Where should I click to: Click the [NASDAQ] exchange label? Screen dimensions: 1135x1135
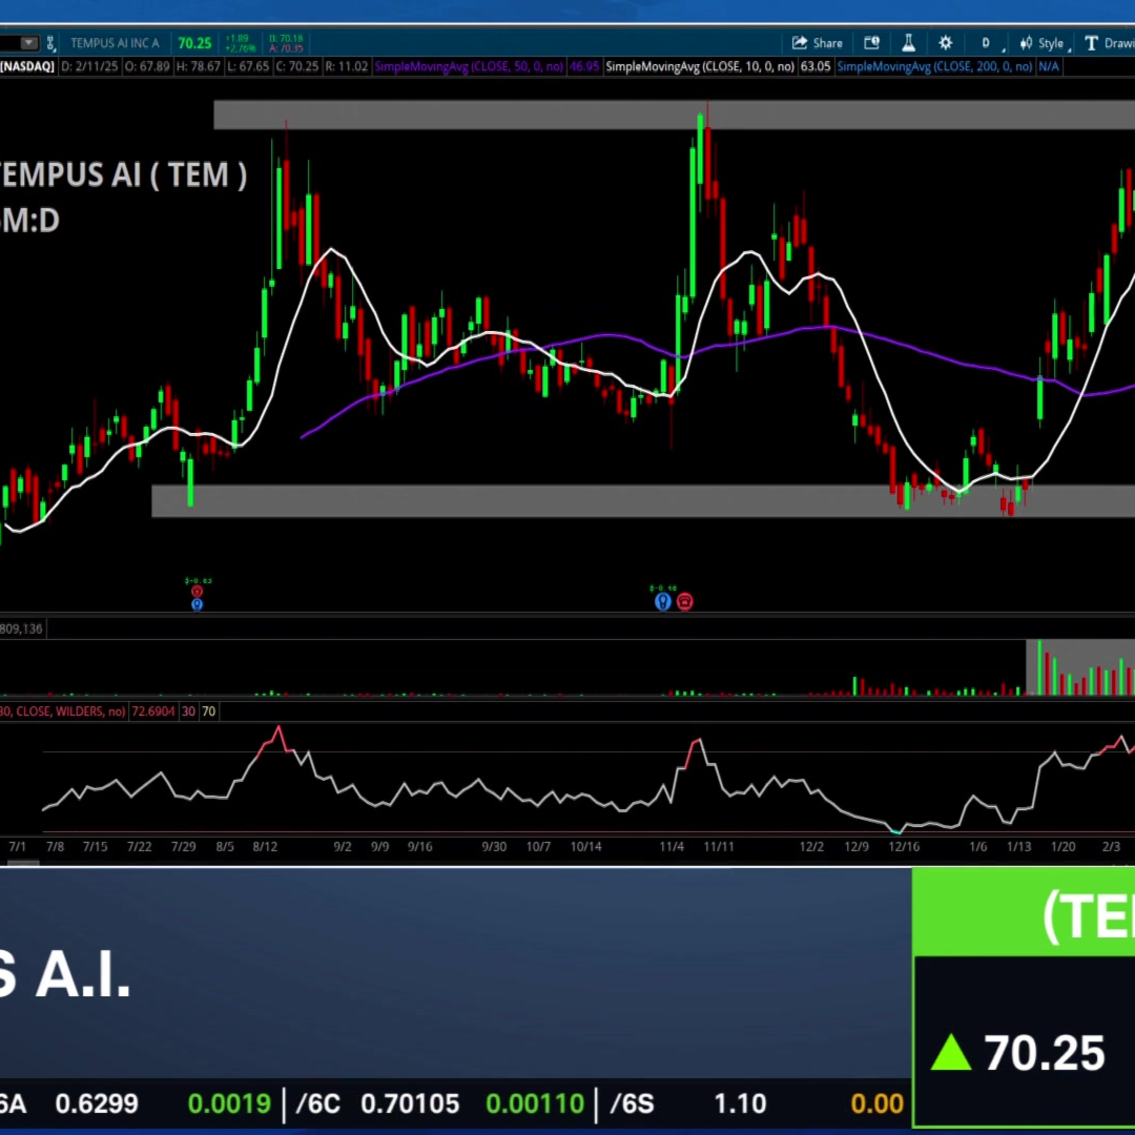[x=27, y=66]
